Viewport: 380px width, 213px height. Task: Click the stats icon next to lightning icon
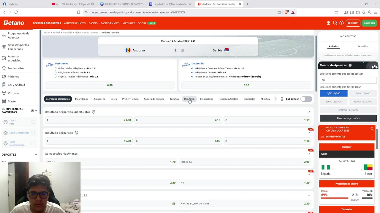tap(182, 50)
